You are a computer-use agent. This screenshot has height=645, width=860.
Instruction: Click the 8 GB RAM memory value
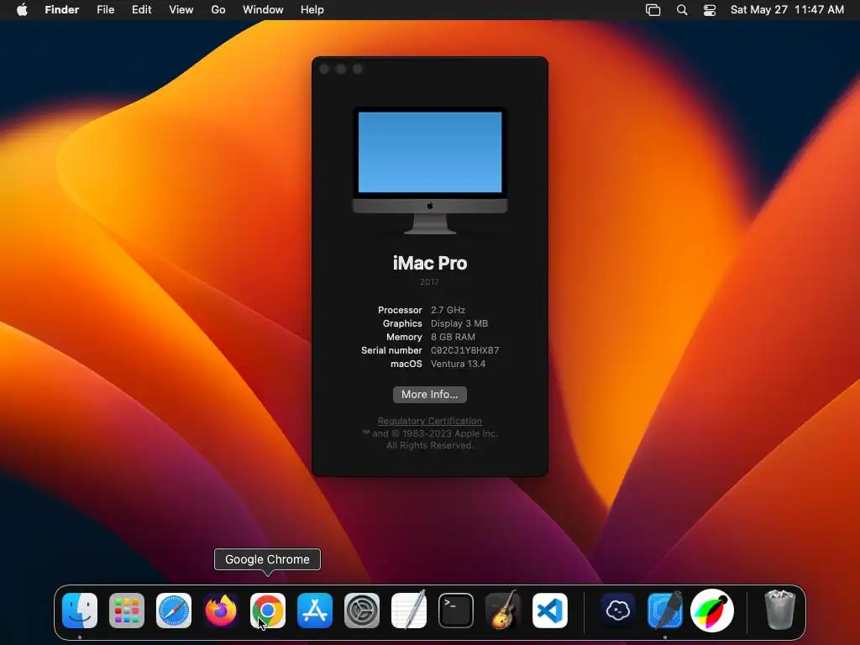(x=453, y=337)
